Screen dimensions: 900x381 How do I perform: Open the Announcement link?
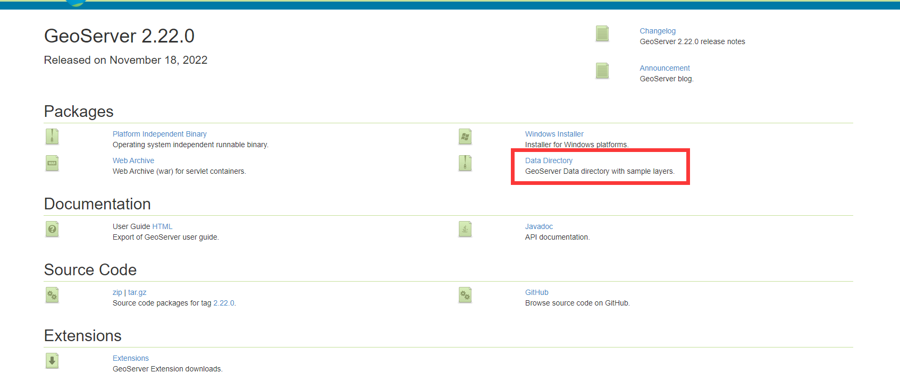pyautogui.click(x=665, y=68)
